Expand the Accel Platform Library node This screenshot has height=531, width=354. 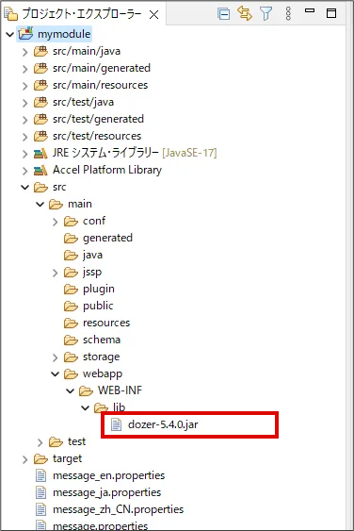[25, 171]
